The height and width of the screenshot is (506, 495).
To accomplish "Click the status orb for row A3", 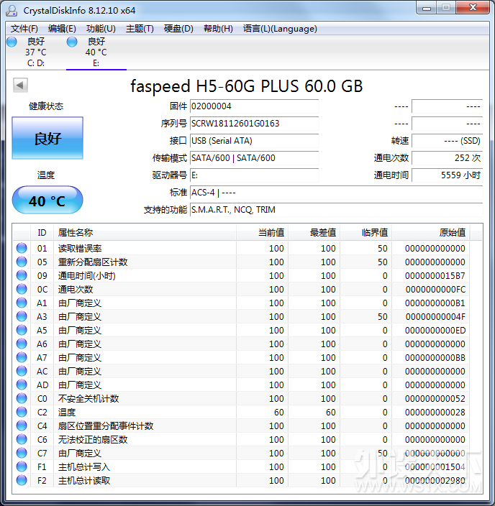I will pos(22,316).
